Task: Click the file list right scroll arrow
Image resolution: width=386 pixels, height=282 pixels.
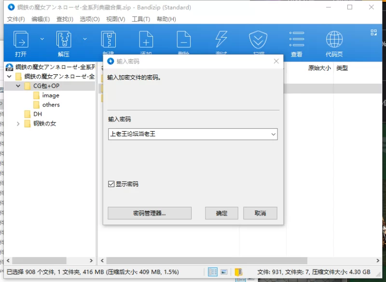Action: [x=378, y=261]
